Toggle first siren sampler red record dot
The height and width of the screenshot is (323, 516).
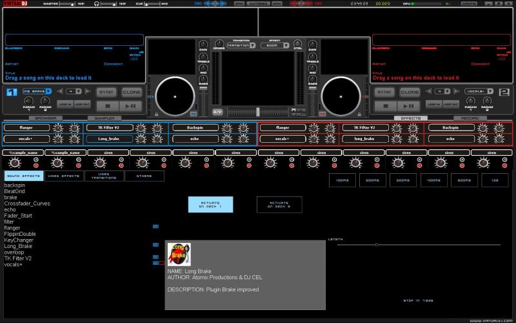coord(121,165)
